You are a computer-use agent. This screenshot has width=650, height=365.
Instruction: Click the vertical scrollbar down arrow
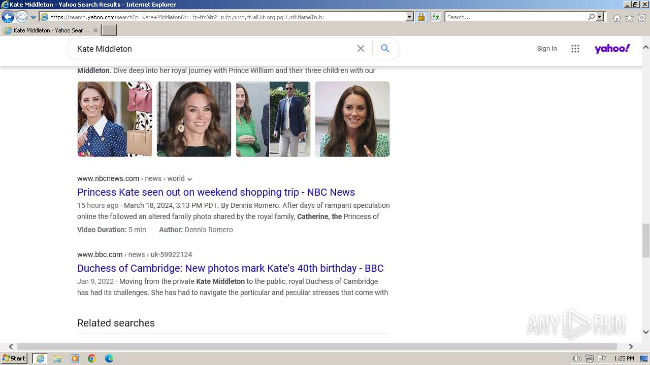645,332
